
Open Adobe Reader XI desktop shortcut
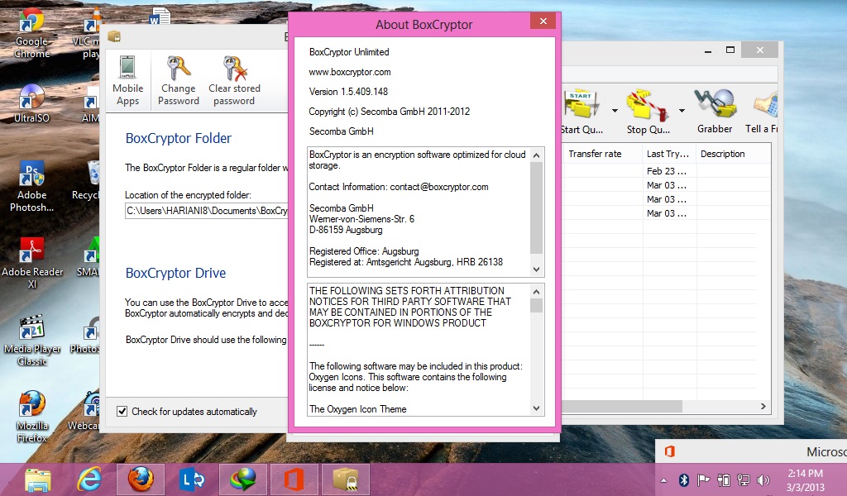tap(32, 263)
